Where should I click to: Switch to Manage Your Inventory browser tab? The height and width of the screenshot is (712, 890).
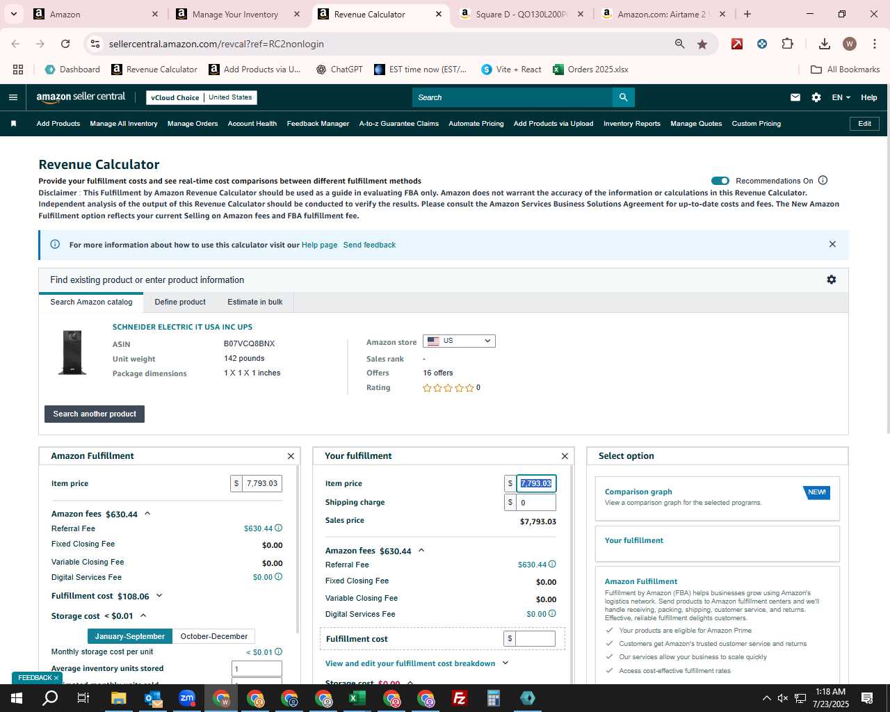coord(236,14)
